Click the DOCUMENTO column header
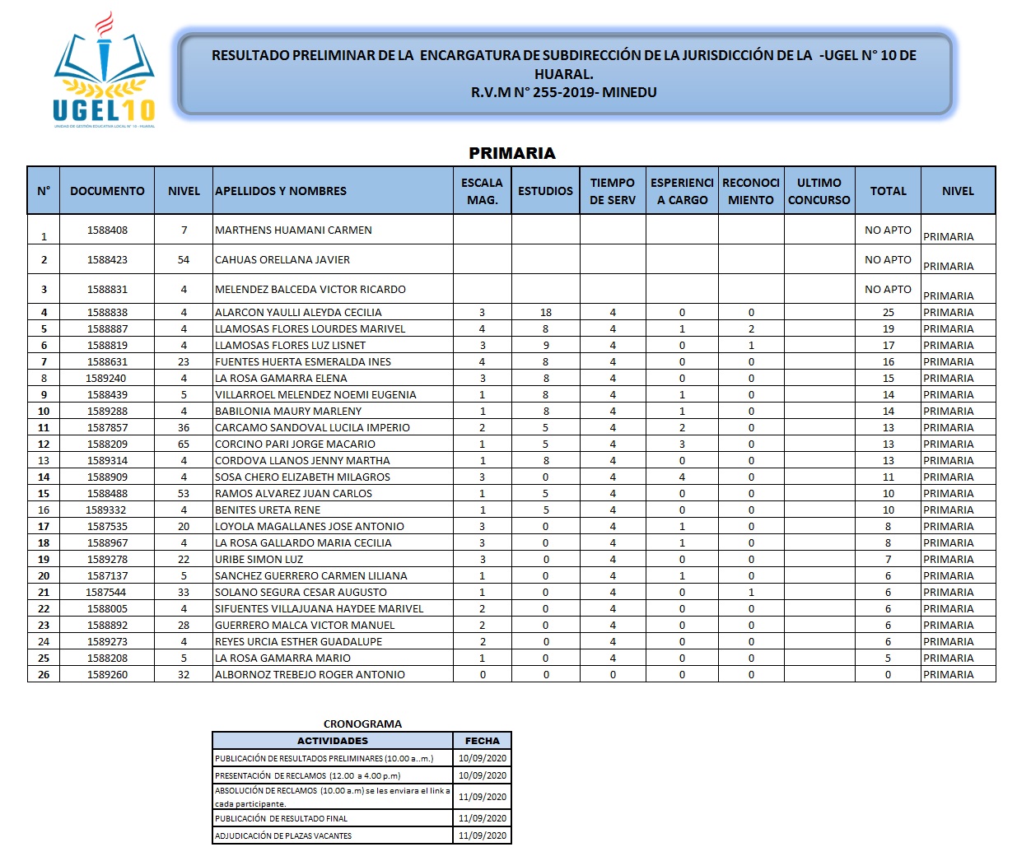Image resolution: width=1017 pixels, height=861 pixels. tap(107, 191)
